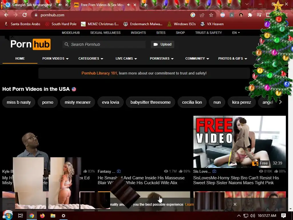Open the SHOP top link

(180, 33)
